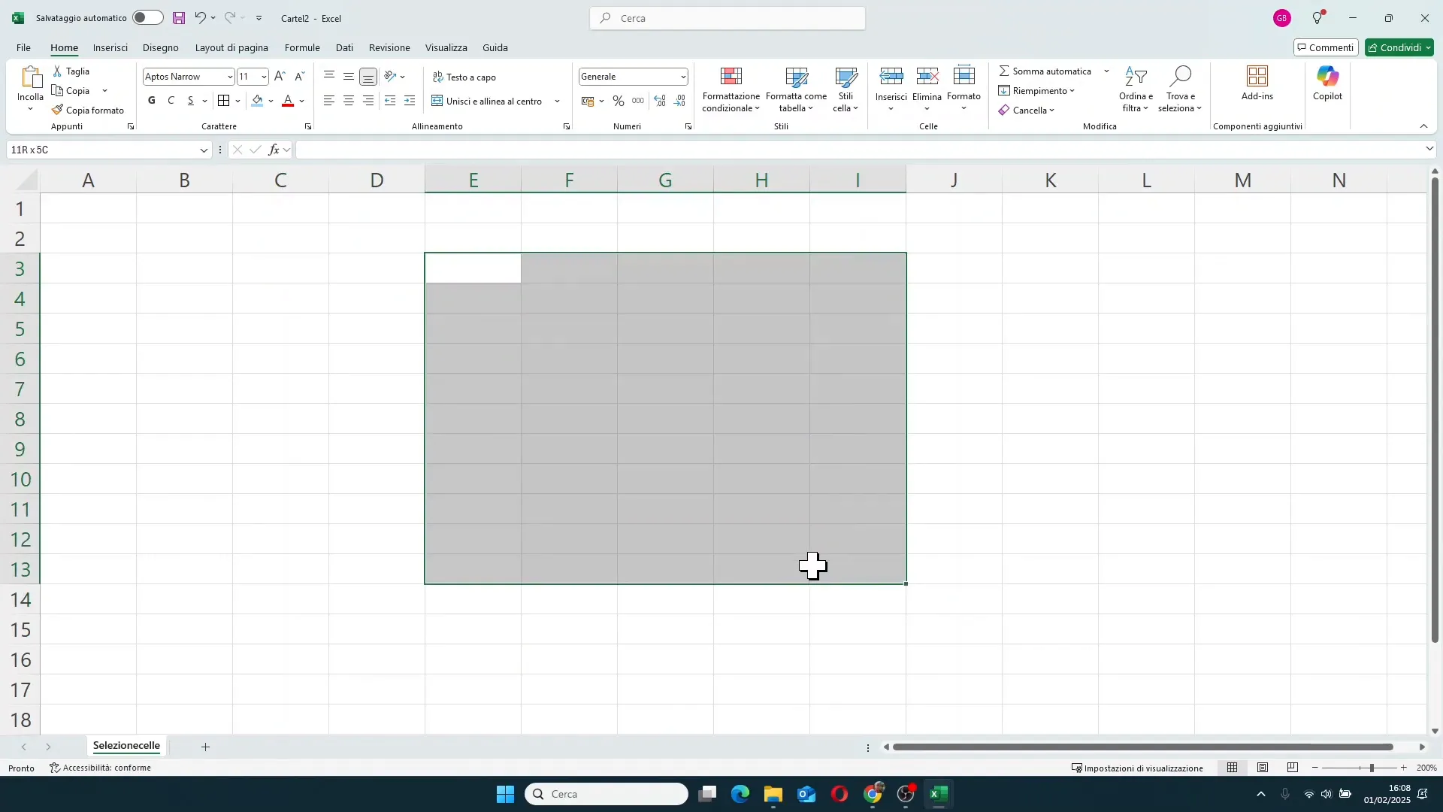Open the fill color dropdown arrow

point(271,101)
